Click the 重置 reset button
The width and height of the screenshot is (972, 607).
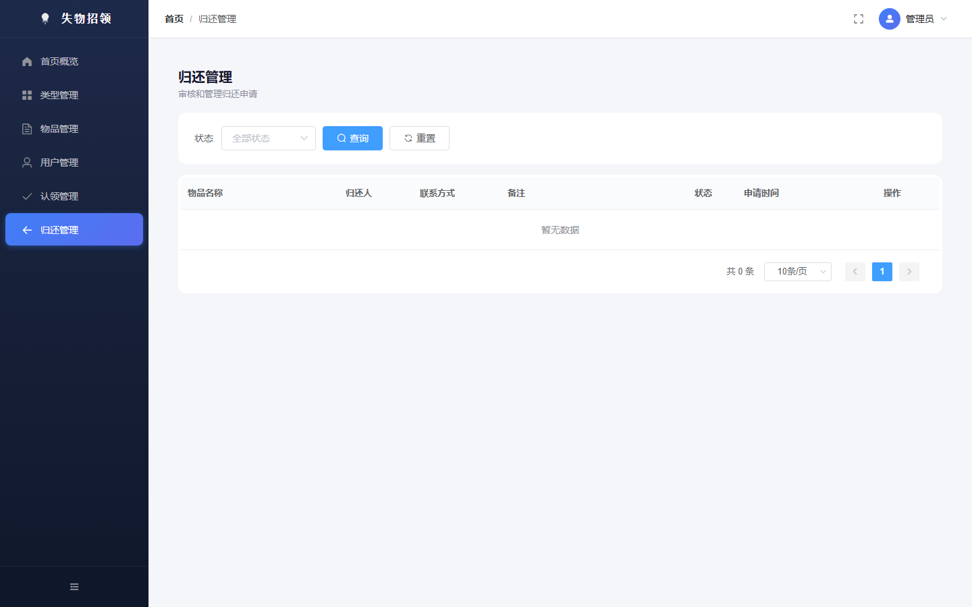(x=419, y=138)
